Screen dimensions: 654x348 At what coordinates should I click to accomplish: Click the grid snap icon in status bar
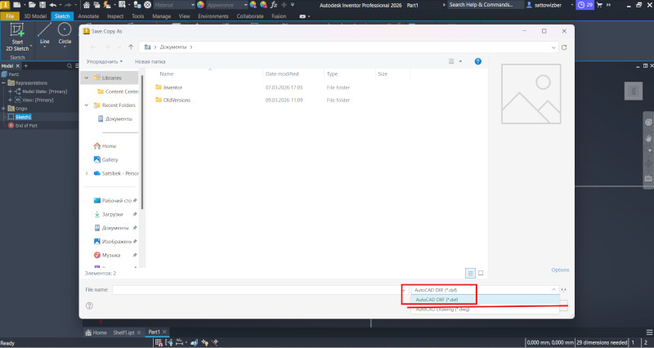coord(159,342)
